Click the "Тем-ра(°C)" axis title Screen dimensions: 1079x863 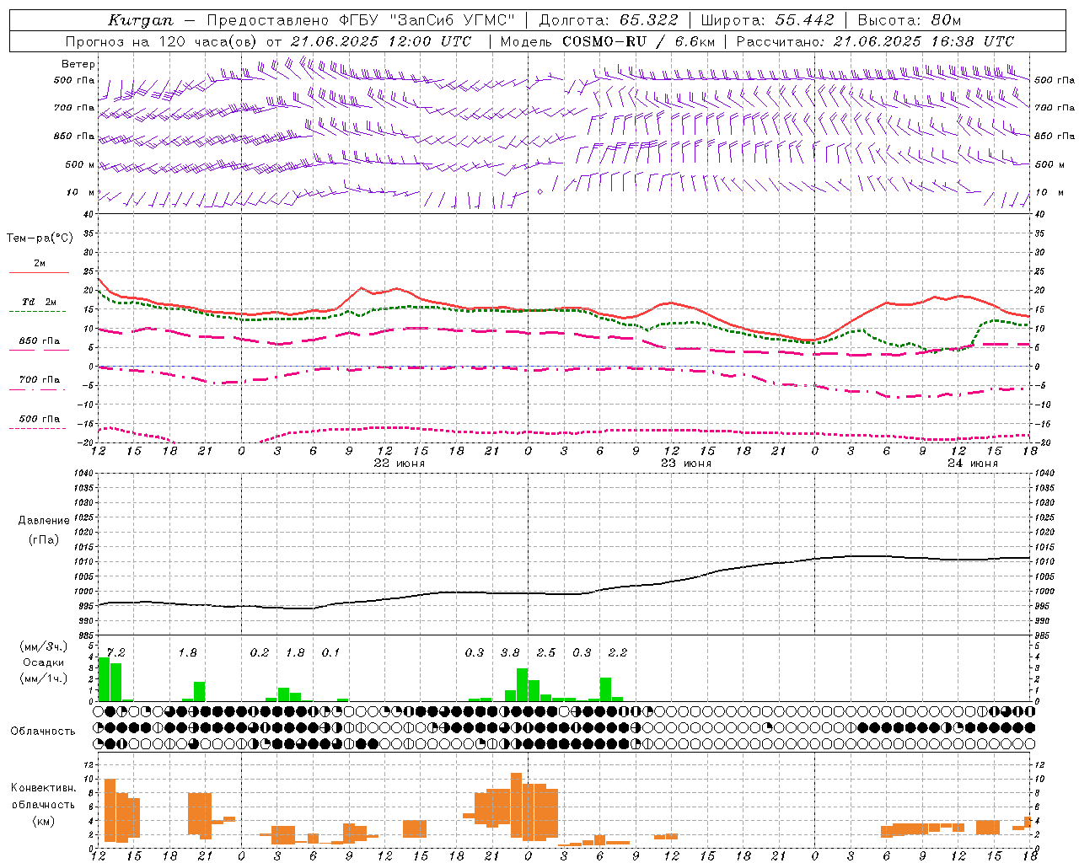pos(40,239)
